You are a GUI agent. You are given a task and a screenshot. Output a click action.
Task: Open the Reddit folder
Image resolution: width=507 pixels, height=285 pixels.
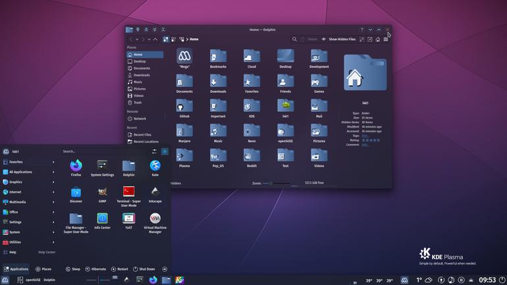(252, 158)
